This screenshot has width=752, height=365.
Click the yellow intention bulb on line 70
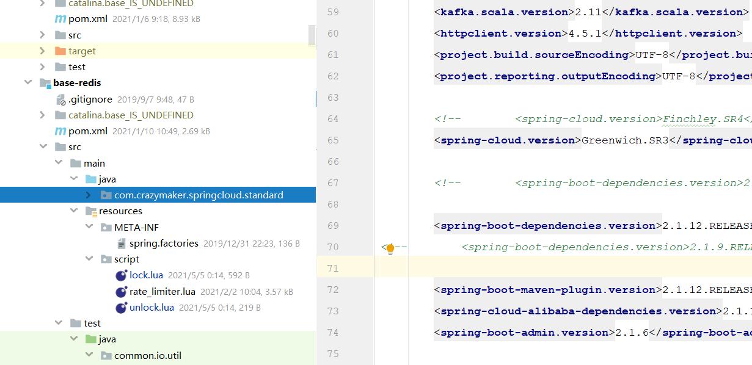390,248
